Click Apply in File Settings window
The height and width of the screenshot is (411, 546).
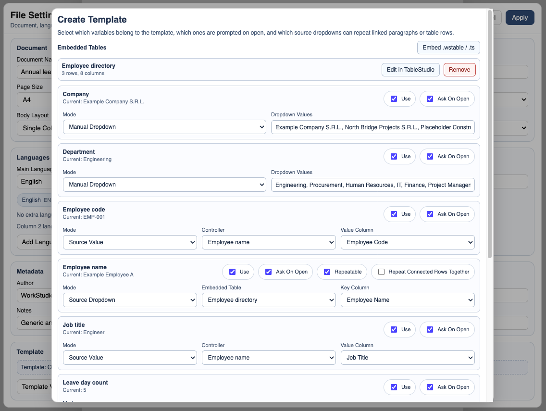[x=520, y=17]
